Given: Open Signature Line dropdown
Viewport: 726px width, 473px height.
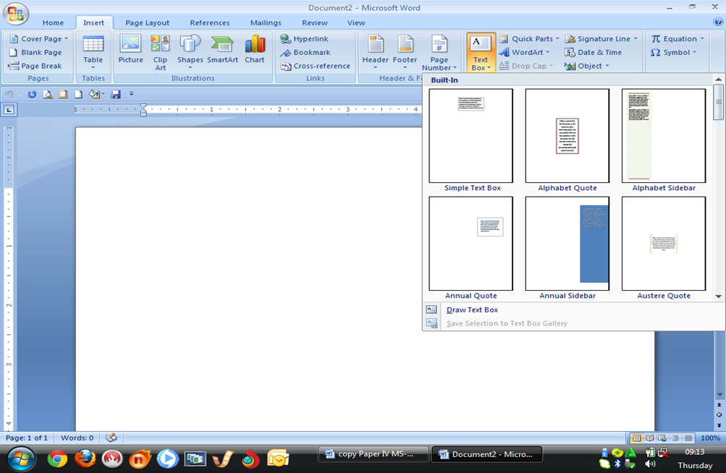Looking at the screenshot, I should 601,39.
